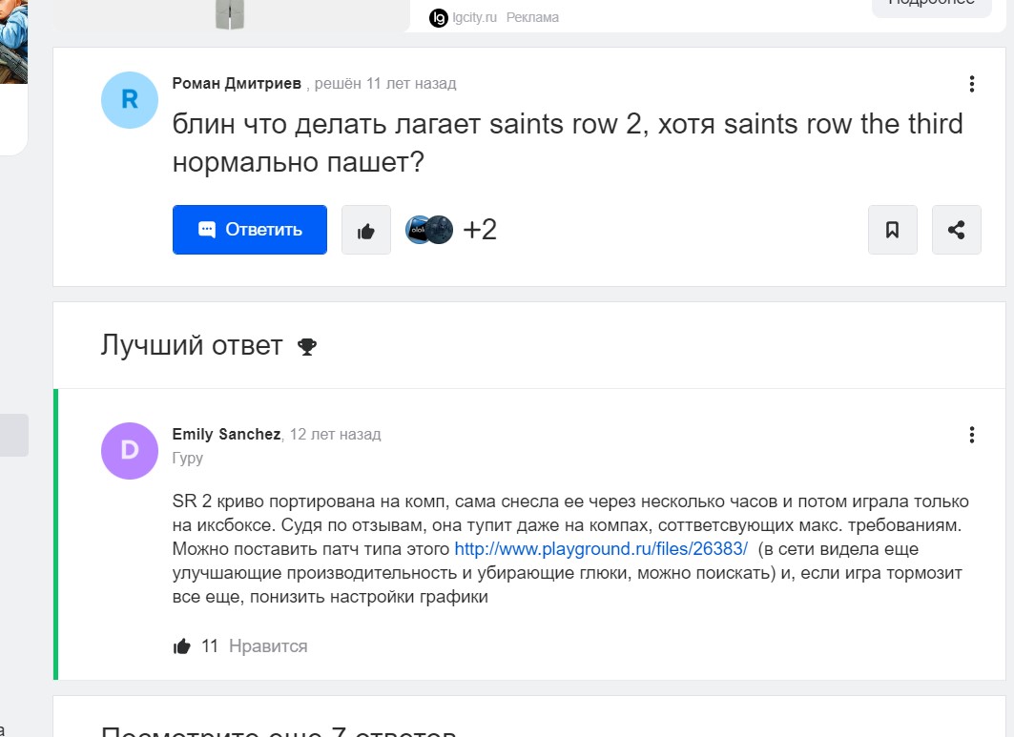Open the lgcity.ru ad link
1014x737 pixels.
tap(474, 17)
